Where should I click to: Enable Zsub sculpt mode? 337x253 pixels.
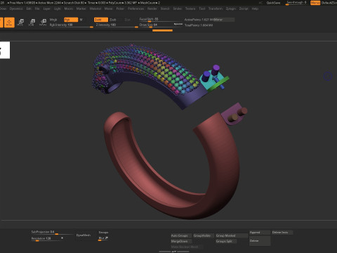[x=113, y=20]
